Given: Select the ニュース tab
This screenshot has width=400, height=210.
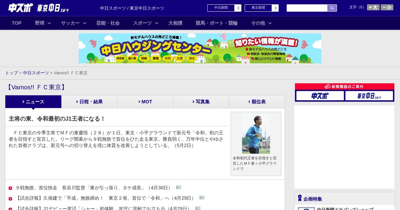Looking at the screenshot, I should [x=33, y=102].
